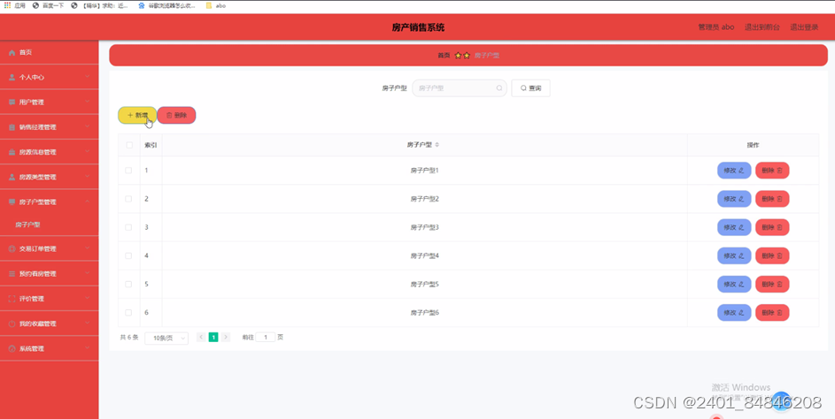Click 修改 for row 房子户型5
Viewport: 835px width, 419px height.
734,285
